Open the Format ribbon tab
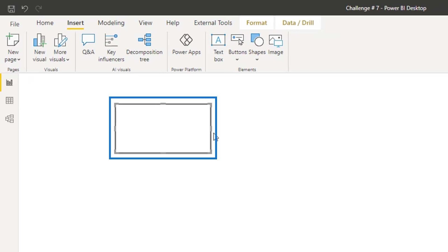 coord(256,23)
